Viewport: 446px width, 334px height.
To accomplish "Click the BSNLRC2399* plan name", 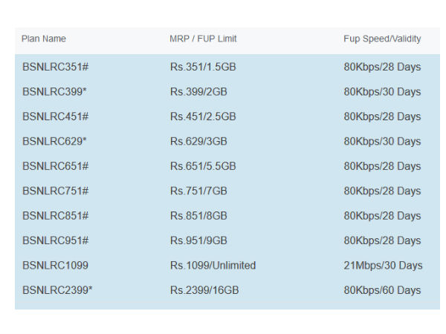I will tap(57, 290).
